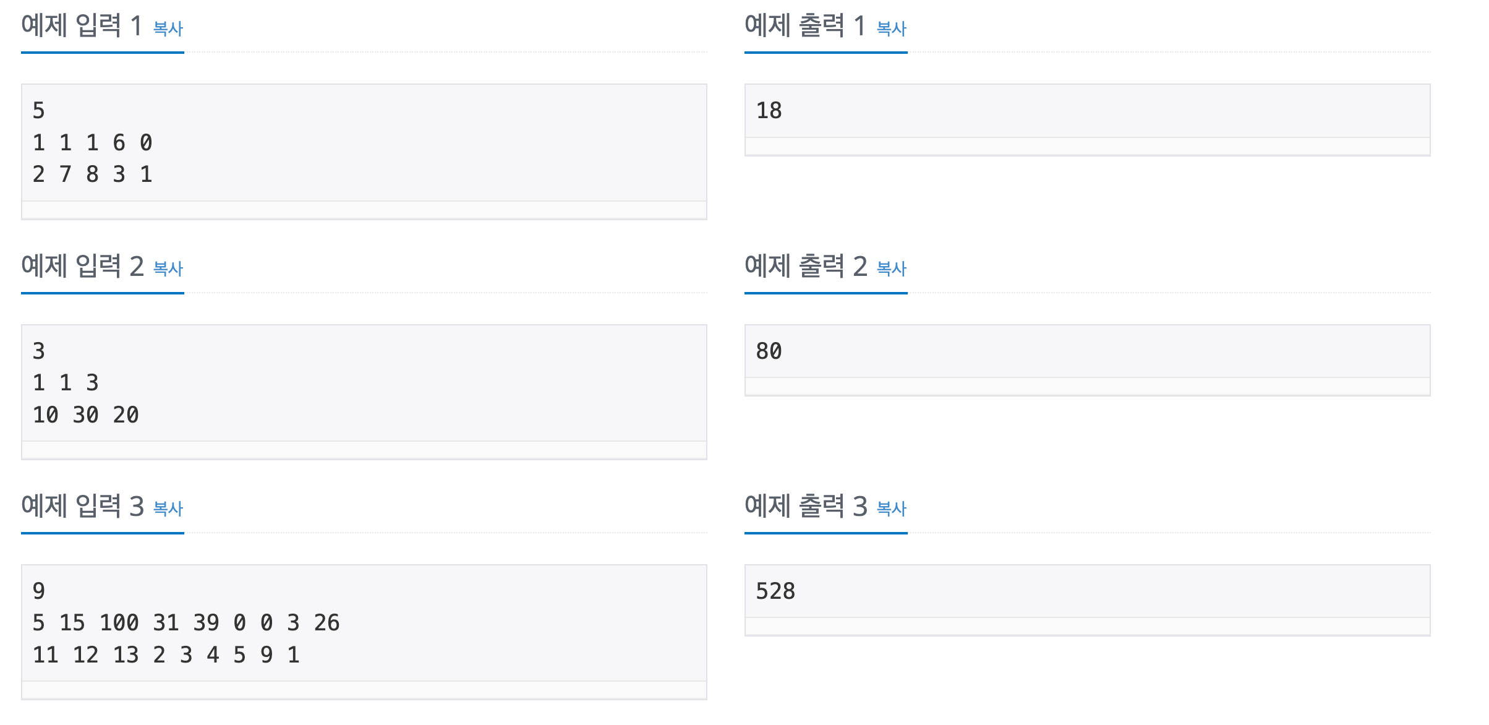Click the 예제 입력 3 heading

pos(83,506)
